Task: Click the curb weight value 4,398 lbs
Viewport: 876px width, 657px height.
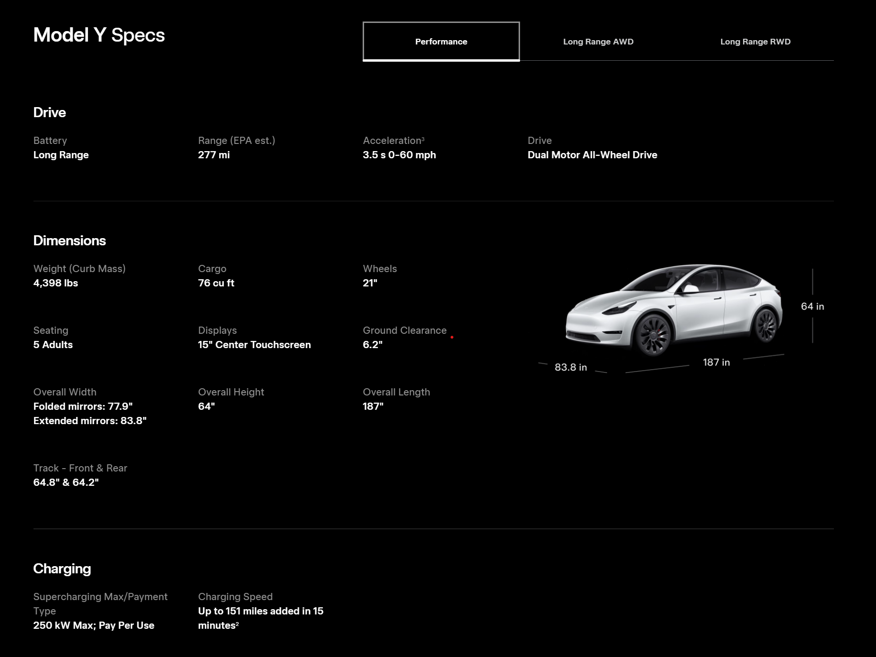Action: (x=55, y=283)
